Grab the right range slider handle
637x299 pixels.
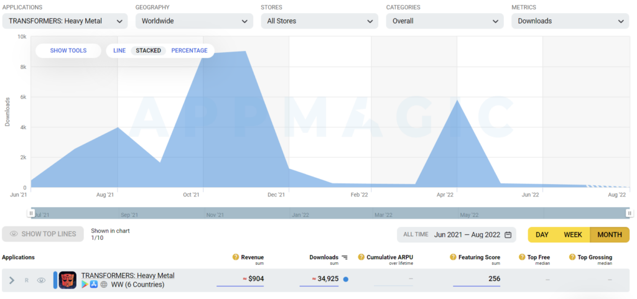[630, 213]
